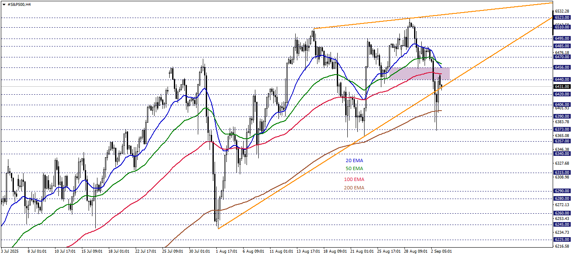Screen dimensions: 572x256
Task: Click the 6290.00 price level label
Action: click(562, 191)
